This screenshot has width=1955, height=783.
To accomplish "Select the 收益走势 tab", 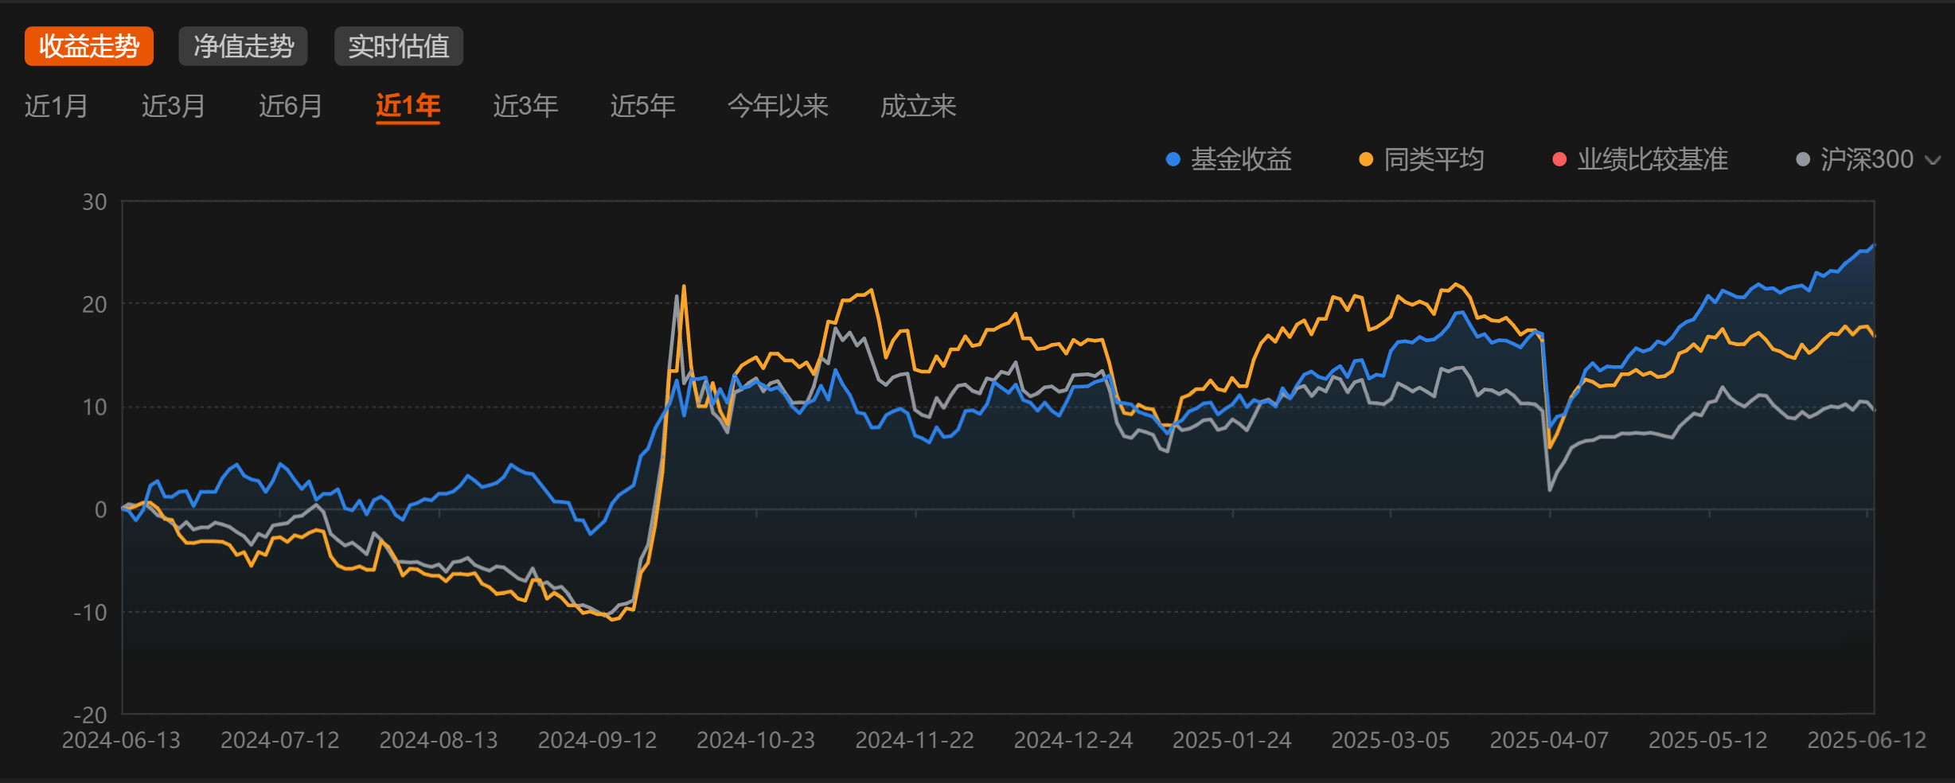I will [89, 46].
